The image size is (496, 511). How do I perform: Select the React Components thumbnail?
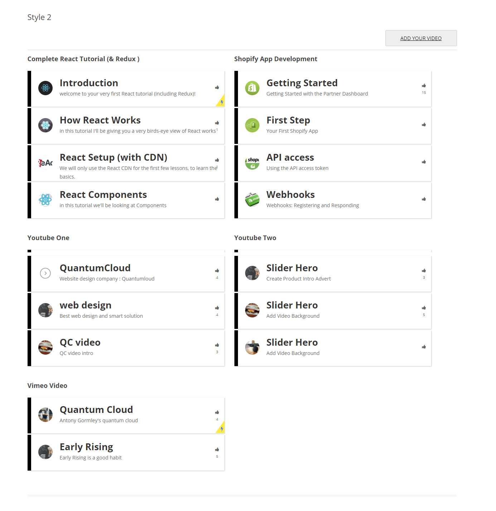pos(45,200)
